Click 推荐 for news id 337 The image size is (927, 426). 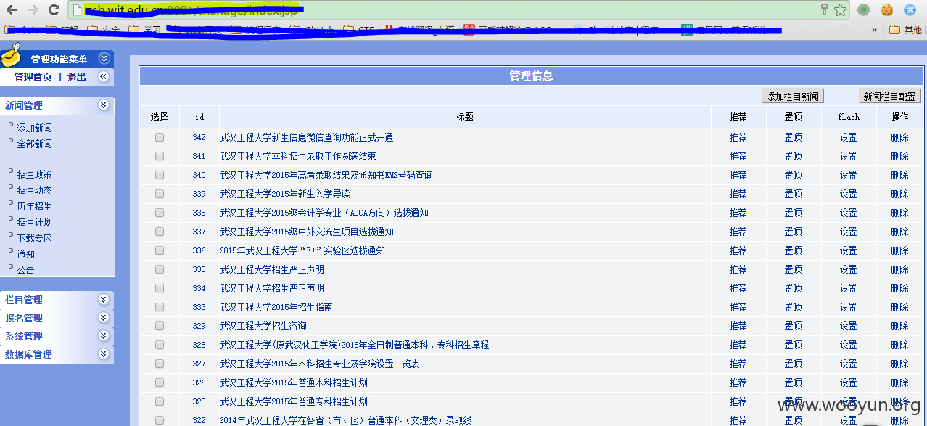click(x=738, y=232)
